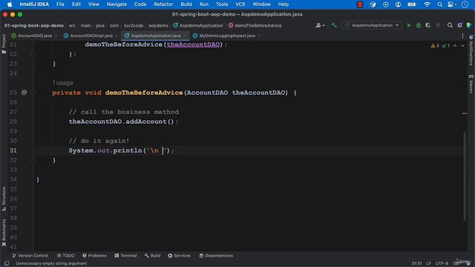The height and width of the screenshot is (267, 475).
Task: Open the Services tool window
Action: click(x=179, y=256)
